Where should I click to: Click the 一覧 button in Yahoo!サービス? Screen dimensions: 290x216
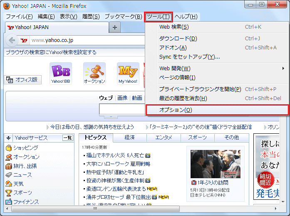click(x=68, y=138)
